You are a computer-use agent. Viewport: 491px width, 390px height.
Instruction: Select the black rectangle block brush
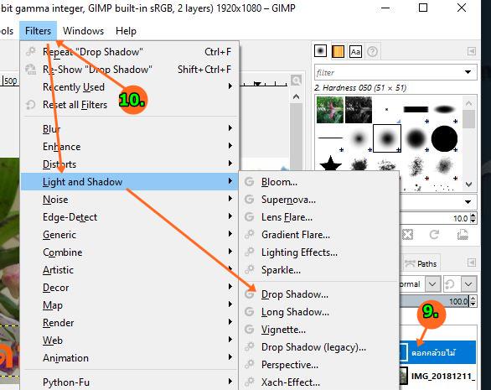[416, 109]
